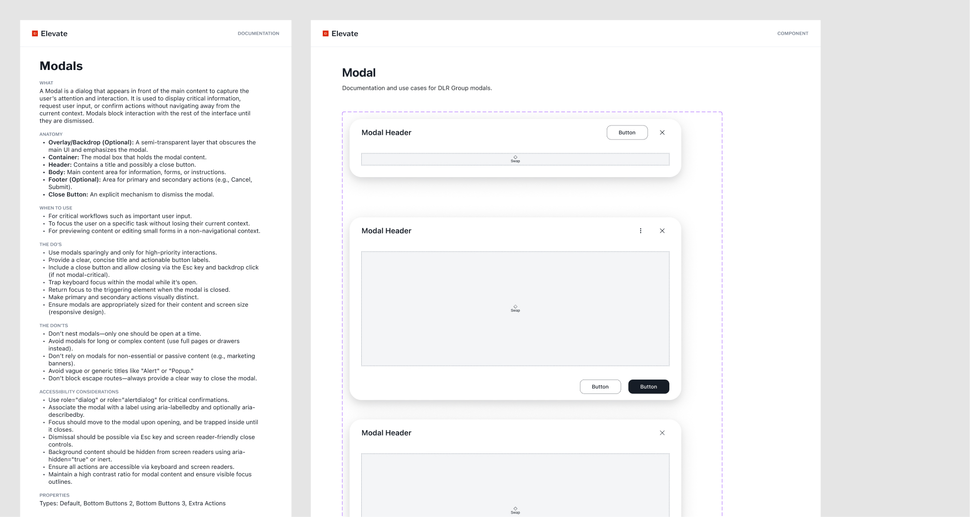This screenshot has width=970, height=517.
Task: Click the ANATOMY section label
Action: 51,134
